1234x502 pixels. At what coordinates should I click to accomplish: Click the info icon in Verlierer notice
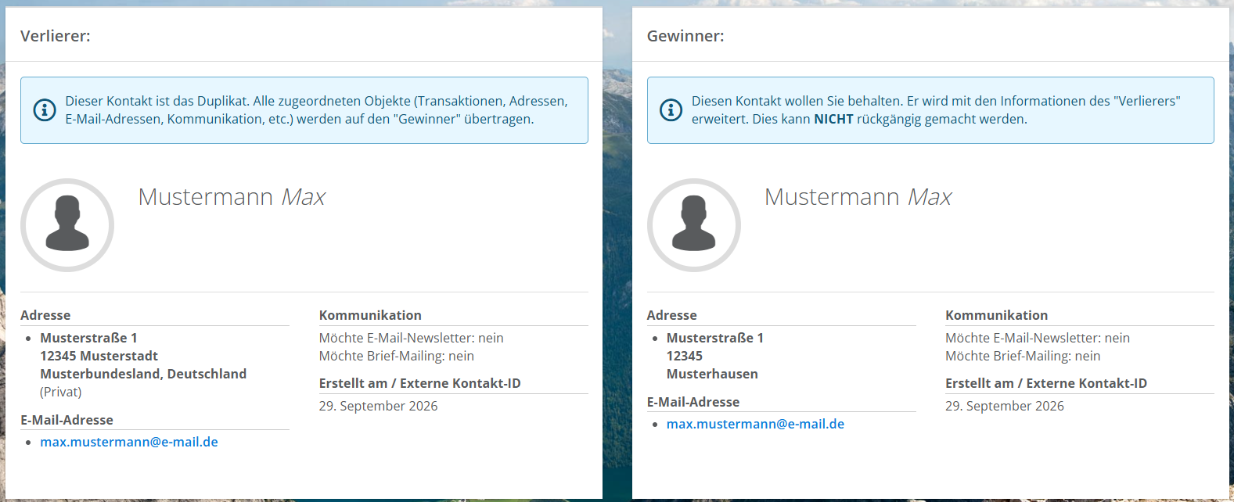45,110
